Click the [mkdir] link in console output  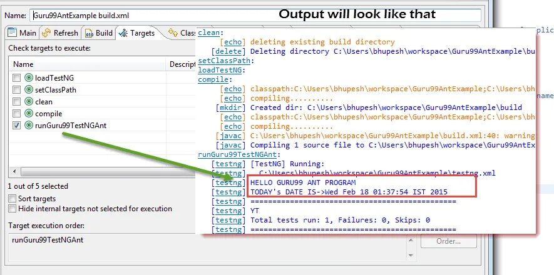point(231,107)
